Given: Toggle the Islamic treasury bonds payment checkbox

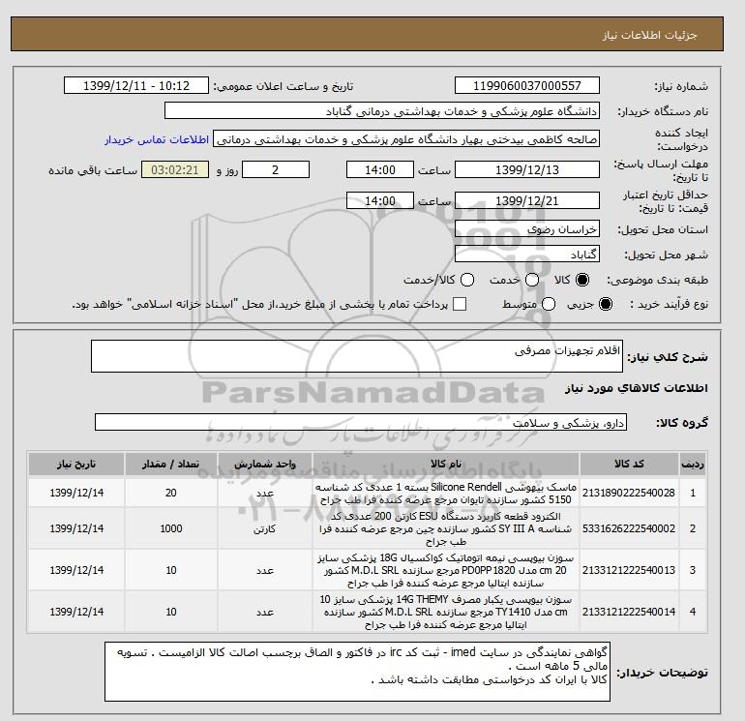Looking at the screenshot, I should point(460,304).
